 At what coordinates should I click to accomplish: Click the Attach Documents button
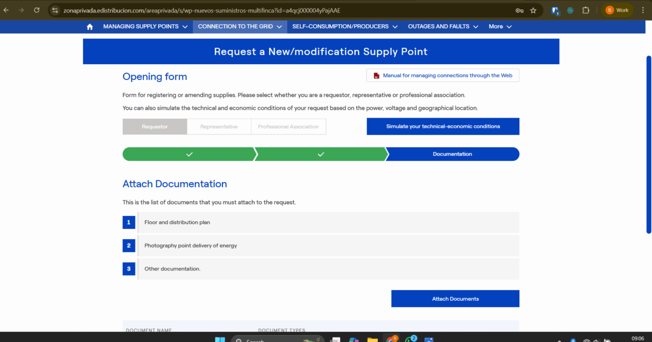455,299
